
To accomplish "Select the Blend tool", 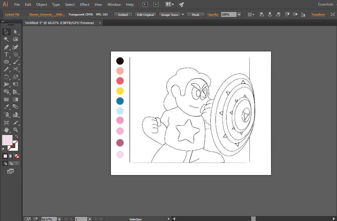I will (x=16, y=107).
